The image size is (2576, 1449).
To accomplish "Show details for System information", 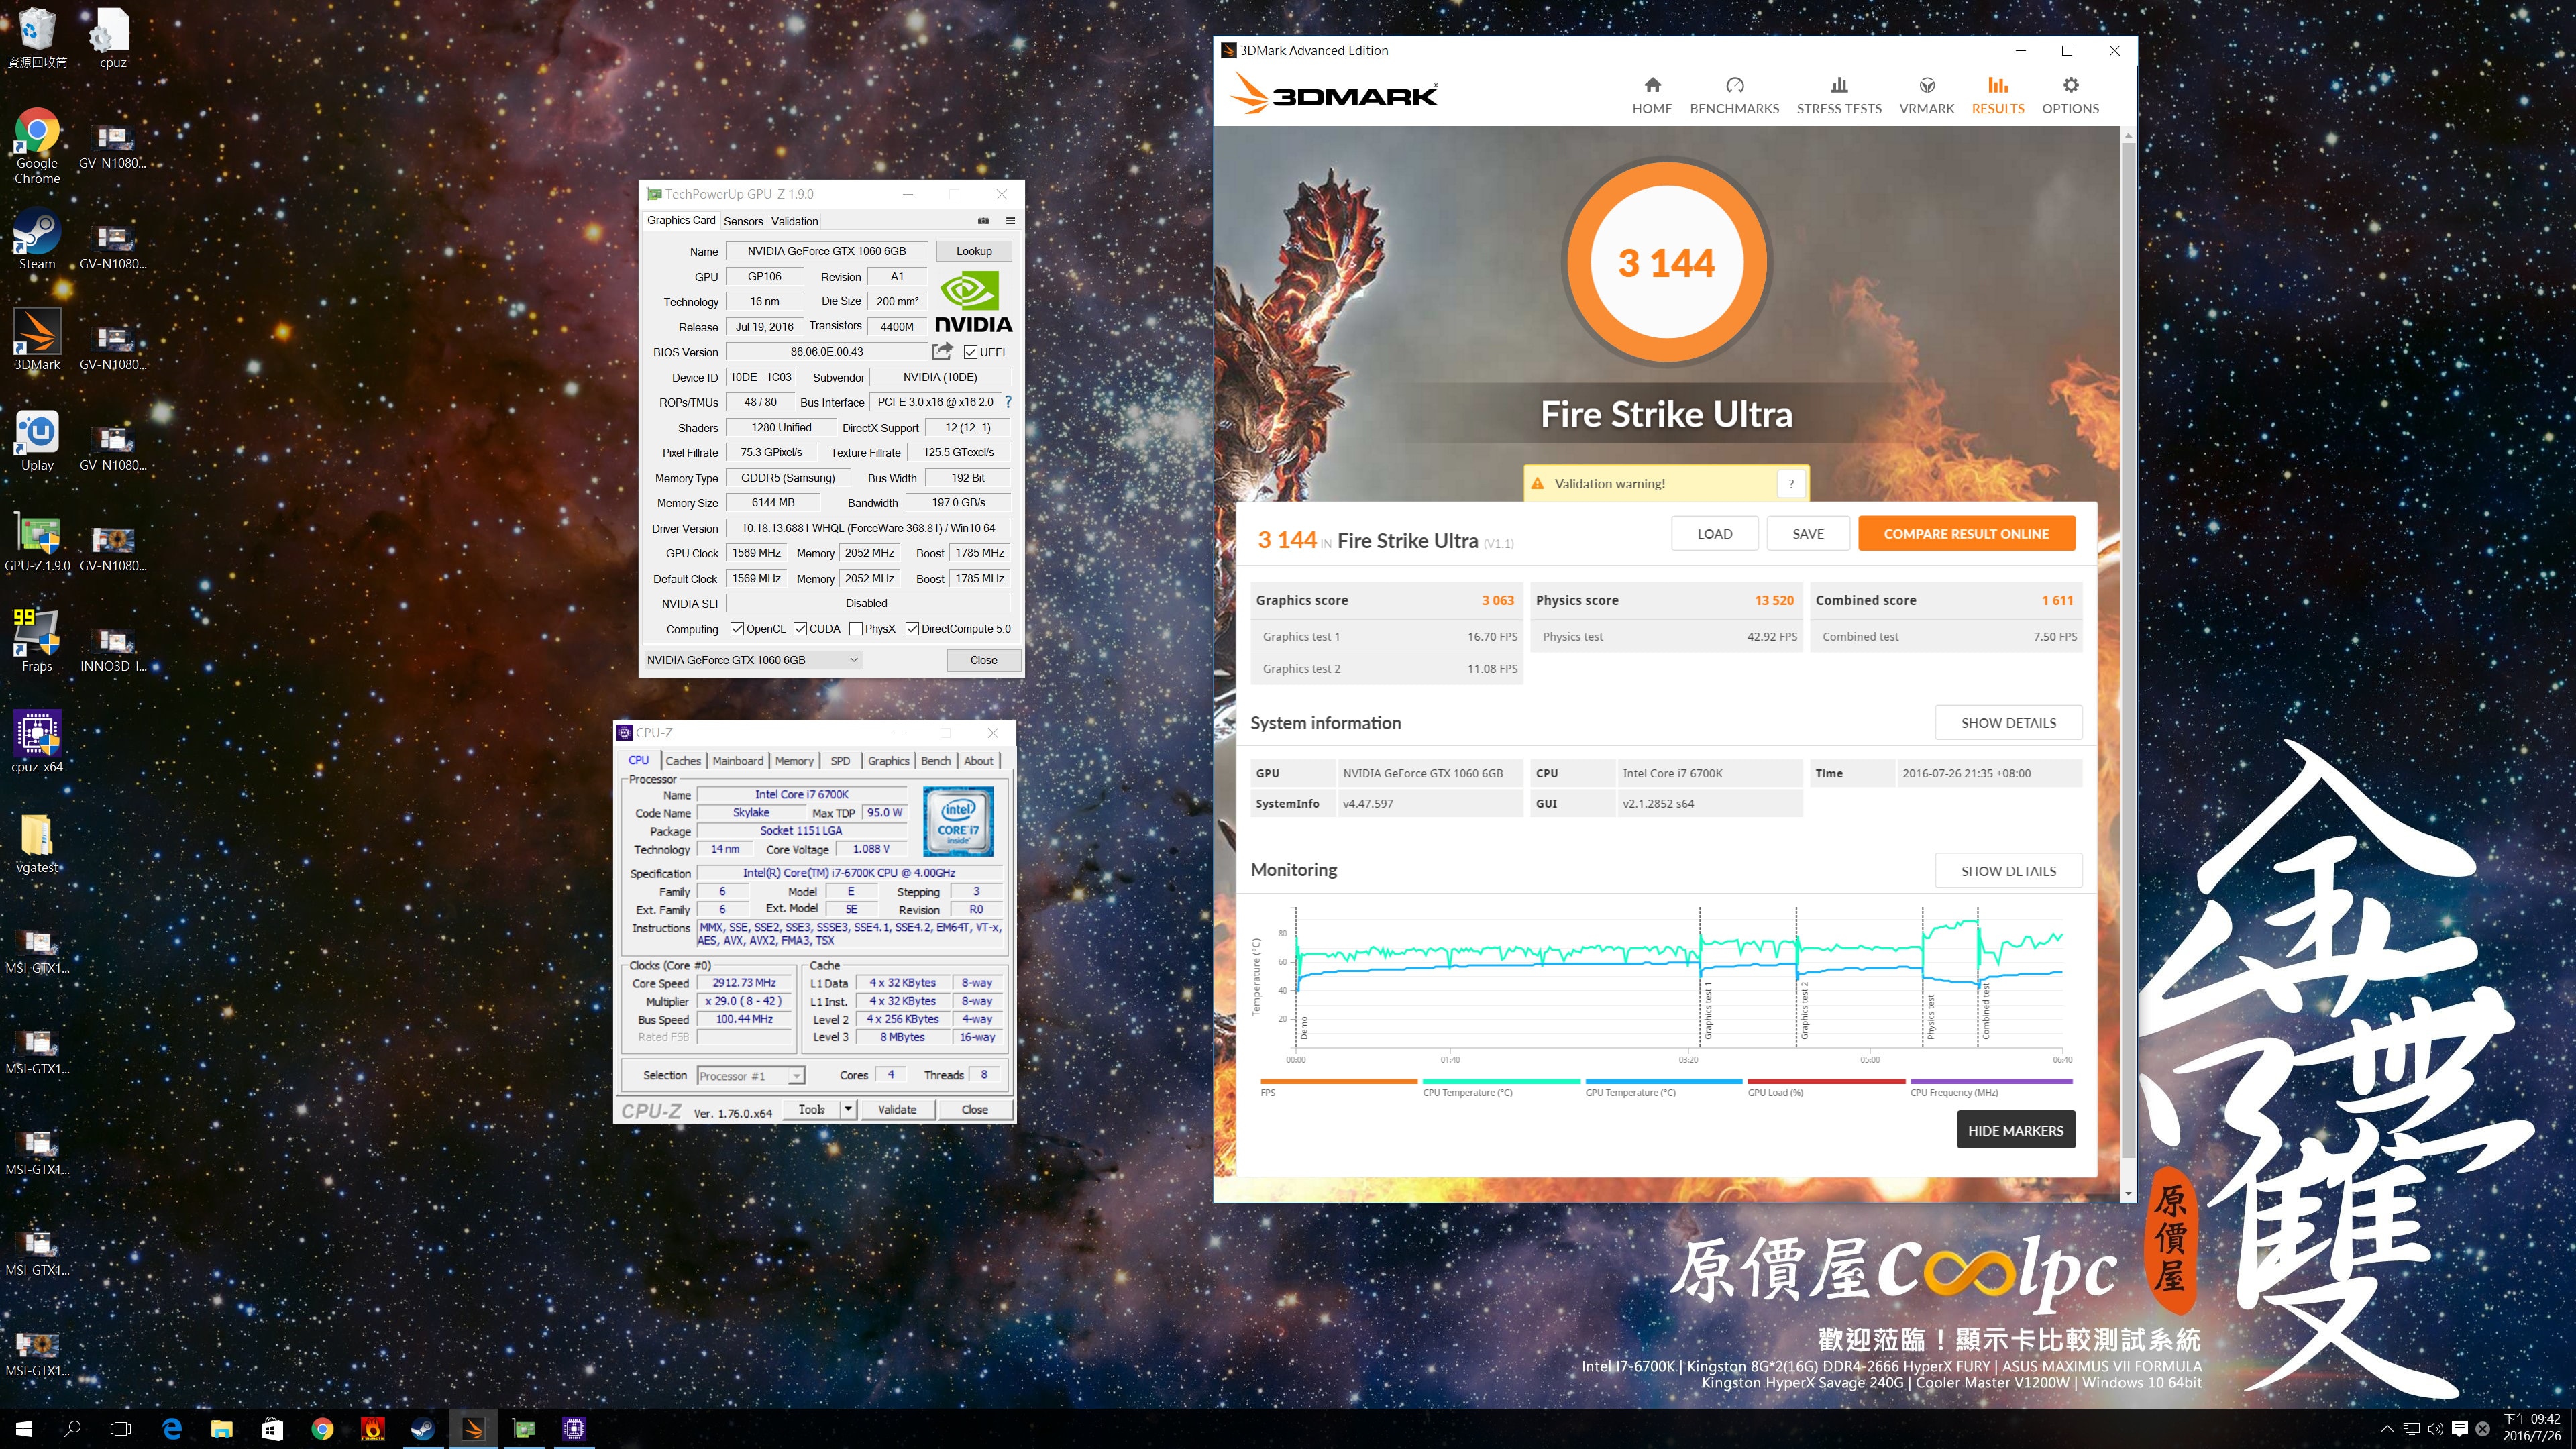I will [2008, 723].
